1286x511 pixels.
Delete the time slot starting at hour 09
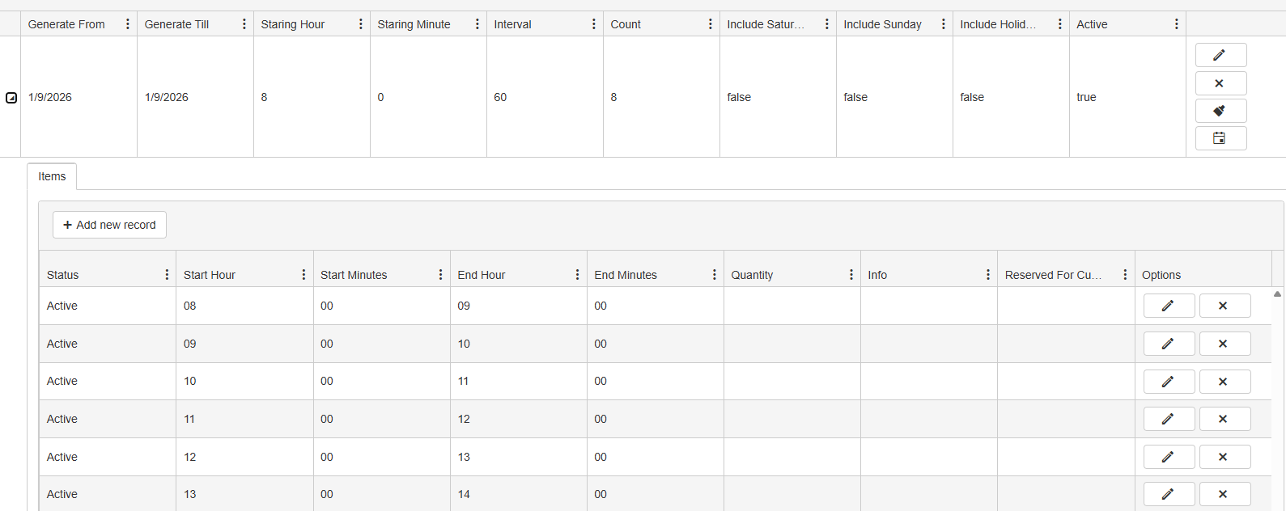click(1224, 344)
